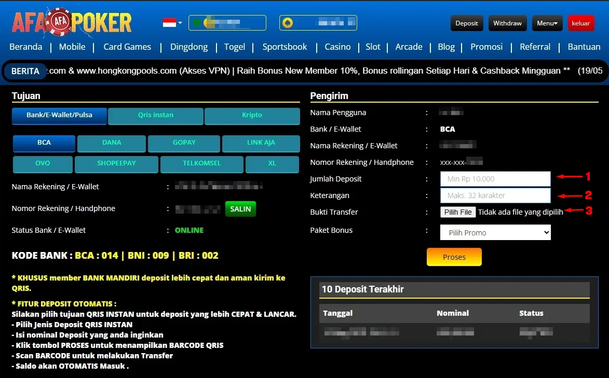Open Card Games in navigation
This screenshot has width=609, height=378.
(x=127, y=47)
